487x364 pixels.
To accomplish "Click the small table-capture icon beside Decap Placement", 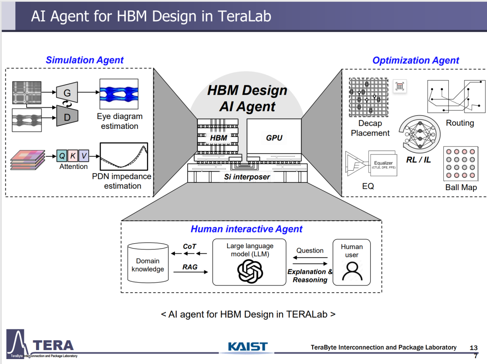I will tap(400, 86).
